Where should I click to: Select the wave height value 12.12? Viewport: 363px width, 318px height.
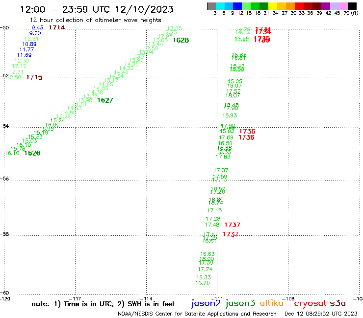(19, 66)
